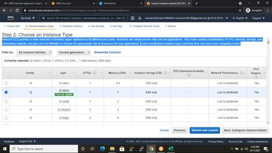Open the Learn more link

pos(148,43)
